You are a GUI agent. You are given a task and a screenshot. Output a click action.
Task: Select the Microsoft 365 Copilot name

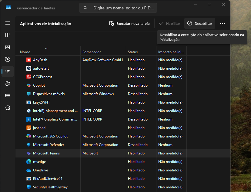[x=50, y=136]
